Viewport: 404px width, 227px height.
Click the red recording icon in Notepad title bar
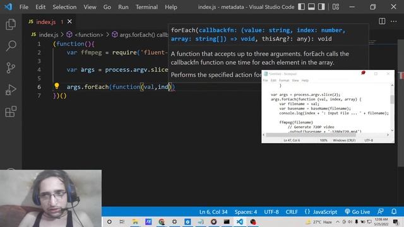[364, 73]
